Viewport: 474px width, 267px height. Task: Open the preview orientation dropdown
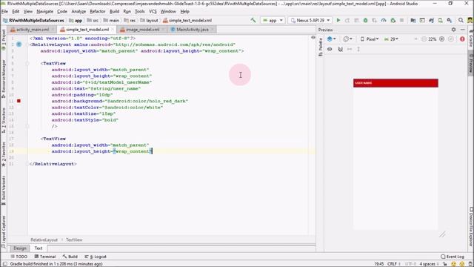tap(347, 39)
